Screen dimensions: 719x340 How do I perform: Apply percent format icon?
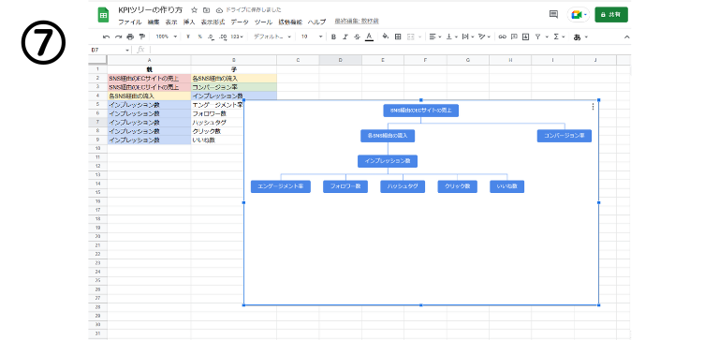(x=200, y=37)
